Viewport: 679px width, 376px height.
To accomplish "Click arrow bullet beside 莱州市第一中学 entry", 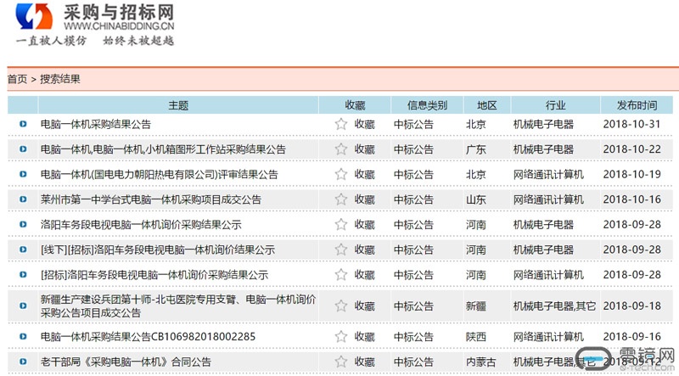I will (x=23, y=199).
